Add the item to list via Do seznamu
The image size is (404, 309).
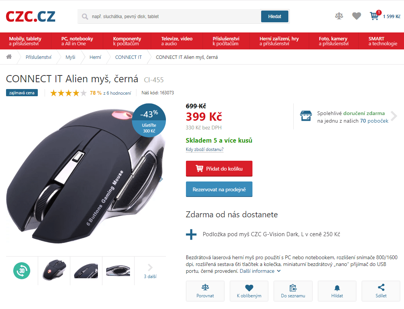(x=293, y=291)
